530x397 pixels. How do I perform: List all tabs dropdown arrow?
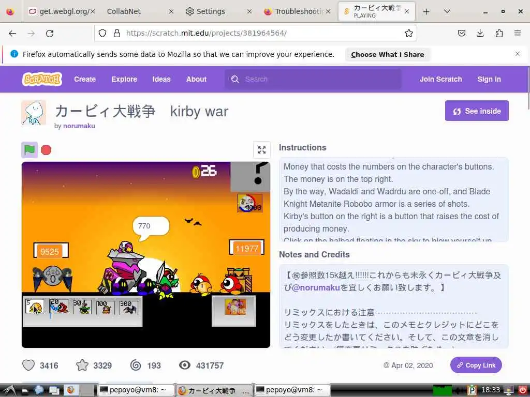coord(447,11)
